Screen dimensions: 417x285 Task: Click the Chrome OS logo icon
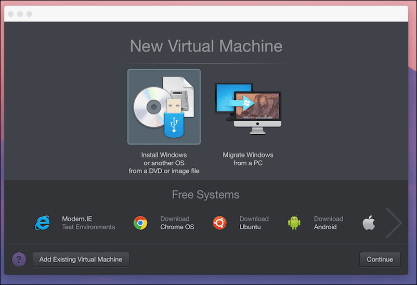[x=140, y=223]
